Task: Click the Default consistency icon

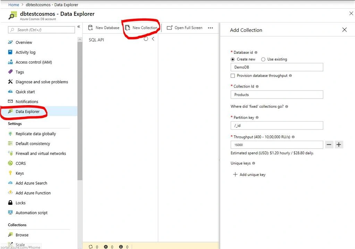Action: point(10,143)
